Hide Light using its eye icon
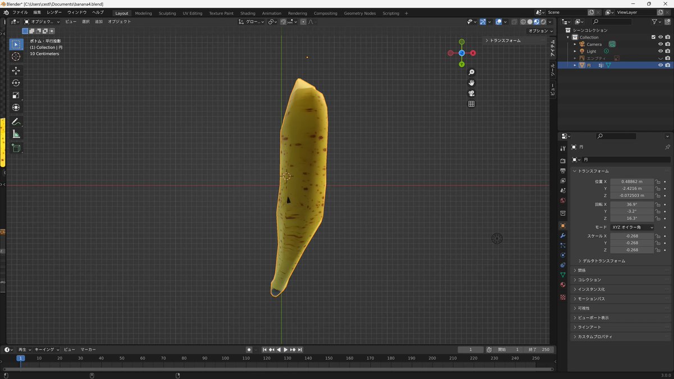This screenshot has height=379, width=674. [x=661, y=51]
